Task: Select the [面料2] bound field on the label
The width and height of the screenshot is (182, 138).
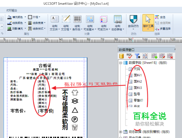Action: [42, 103]
